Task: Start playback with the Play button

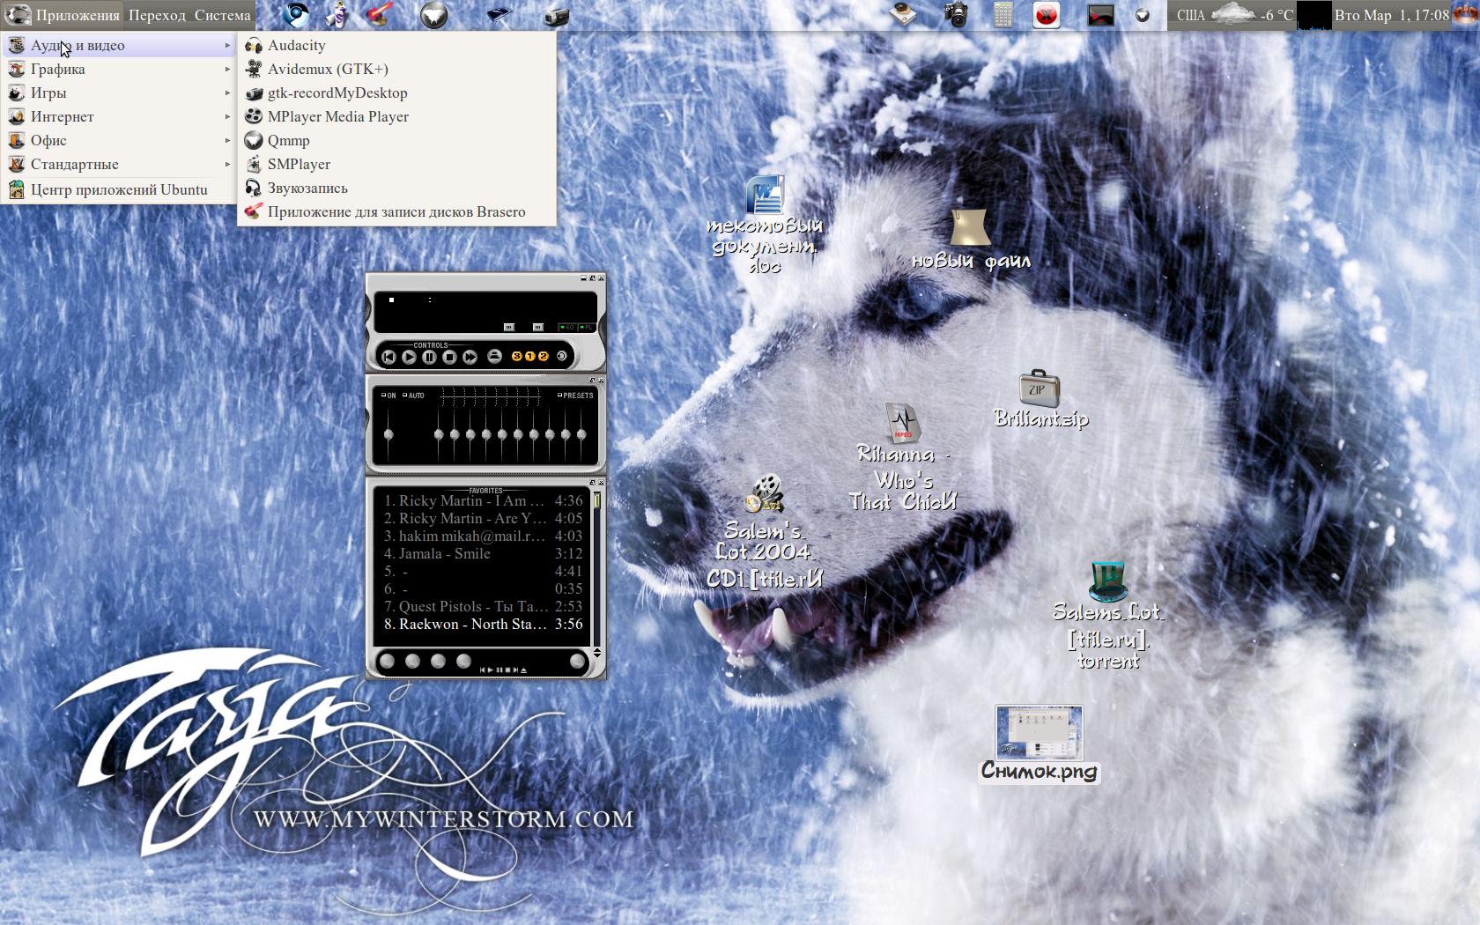Action: [409, 357]
